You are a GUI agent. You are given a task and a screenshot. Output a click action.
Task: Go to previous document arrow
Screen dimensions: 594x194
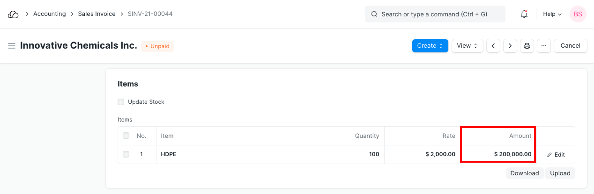click(x=493, y=46)
